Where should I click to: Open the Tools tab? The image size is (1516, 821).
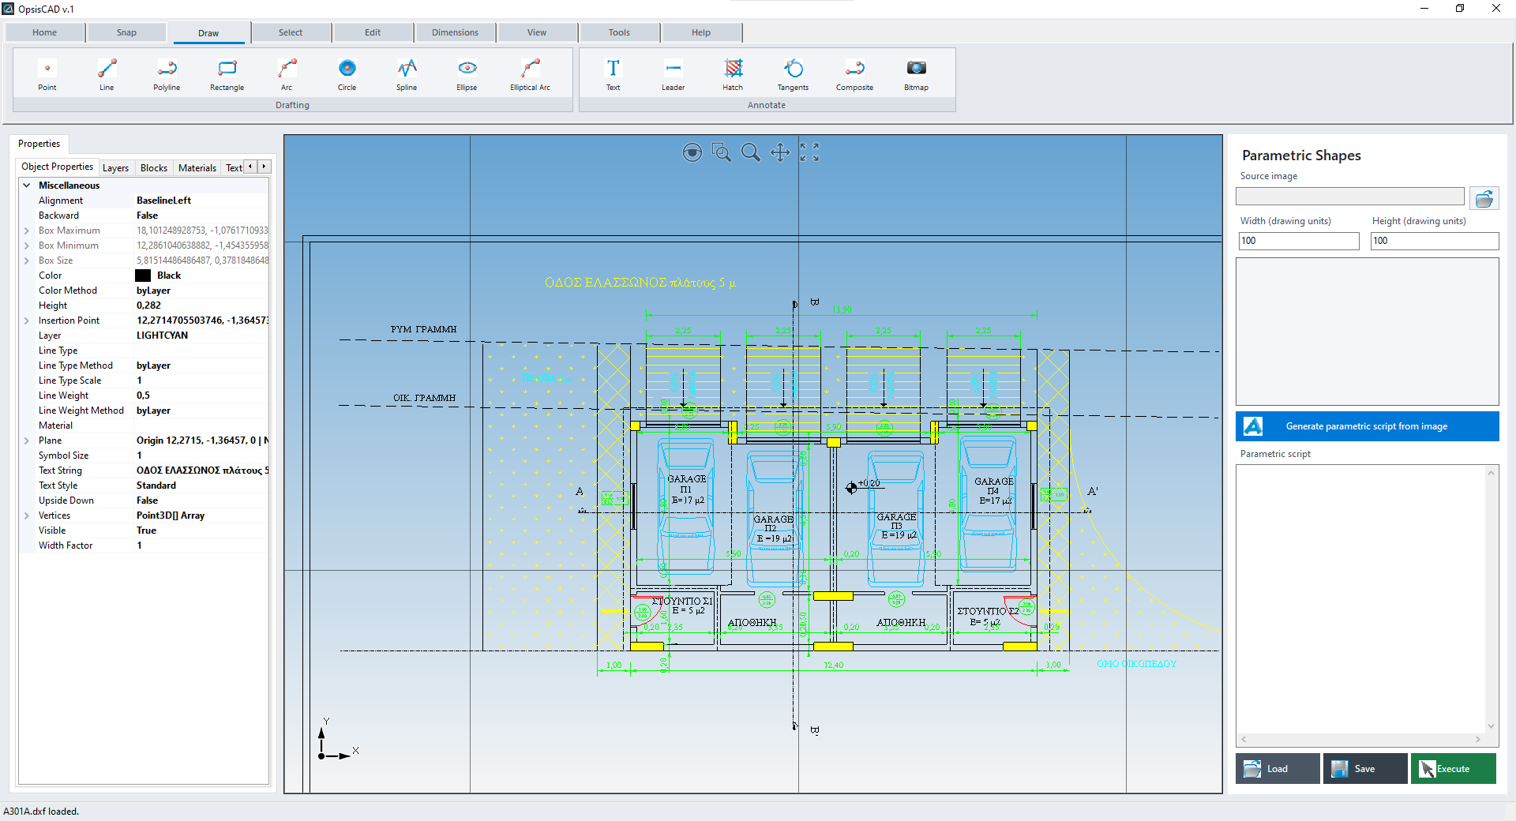(x=619, y=32)
